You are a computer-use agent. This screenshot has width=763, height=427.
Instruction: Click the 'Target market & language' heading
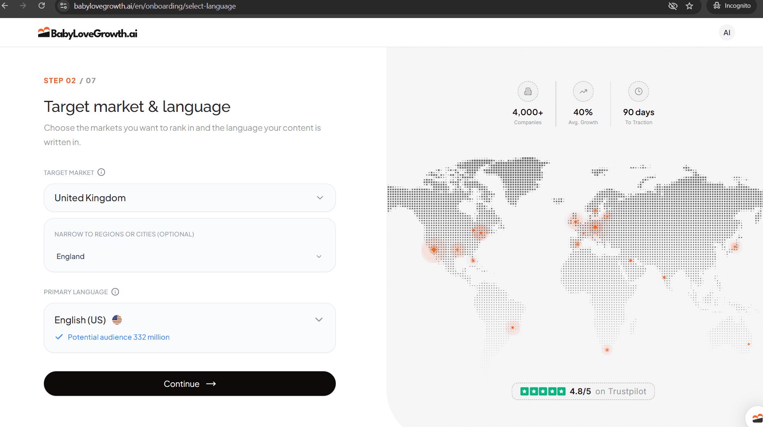pyautogui.click(x=137, y=107)
